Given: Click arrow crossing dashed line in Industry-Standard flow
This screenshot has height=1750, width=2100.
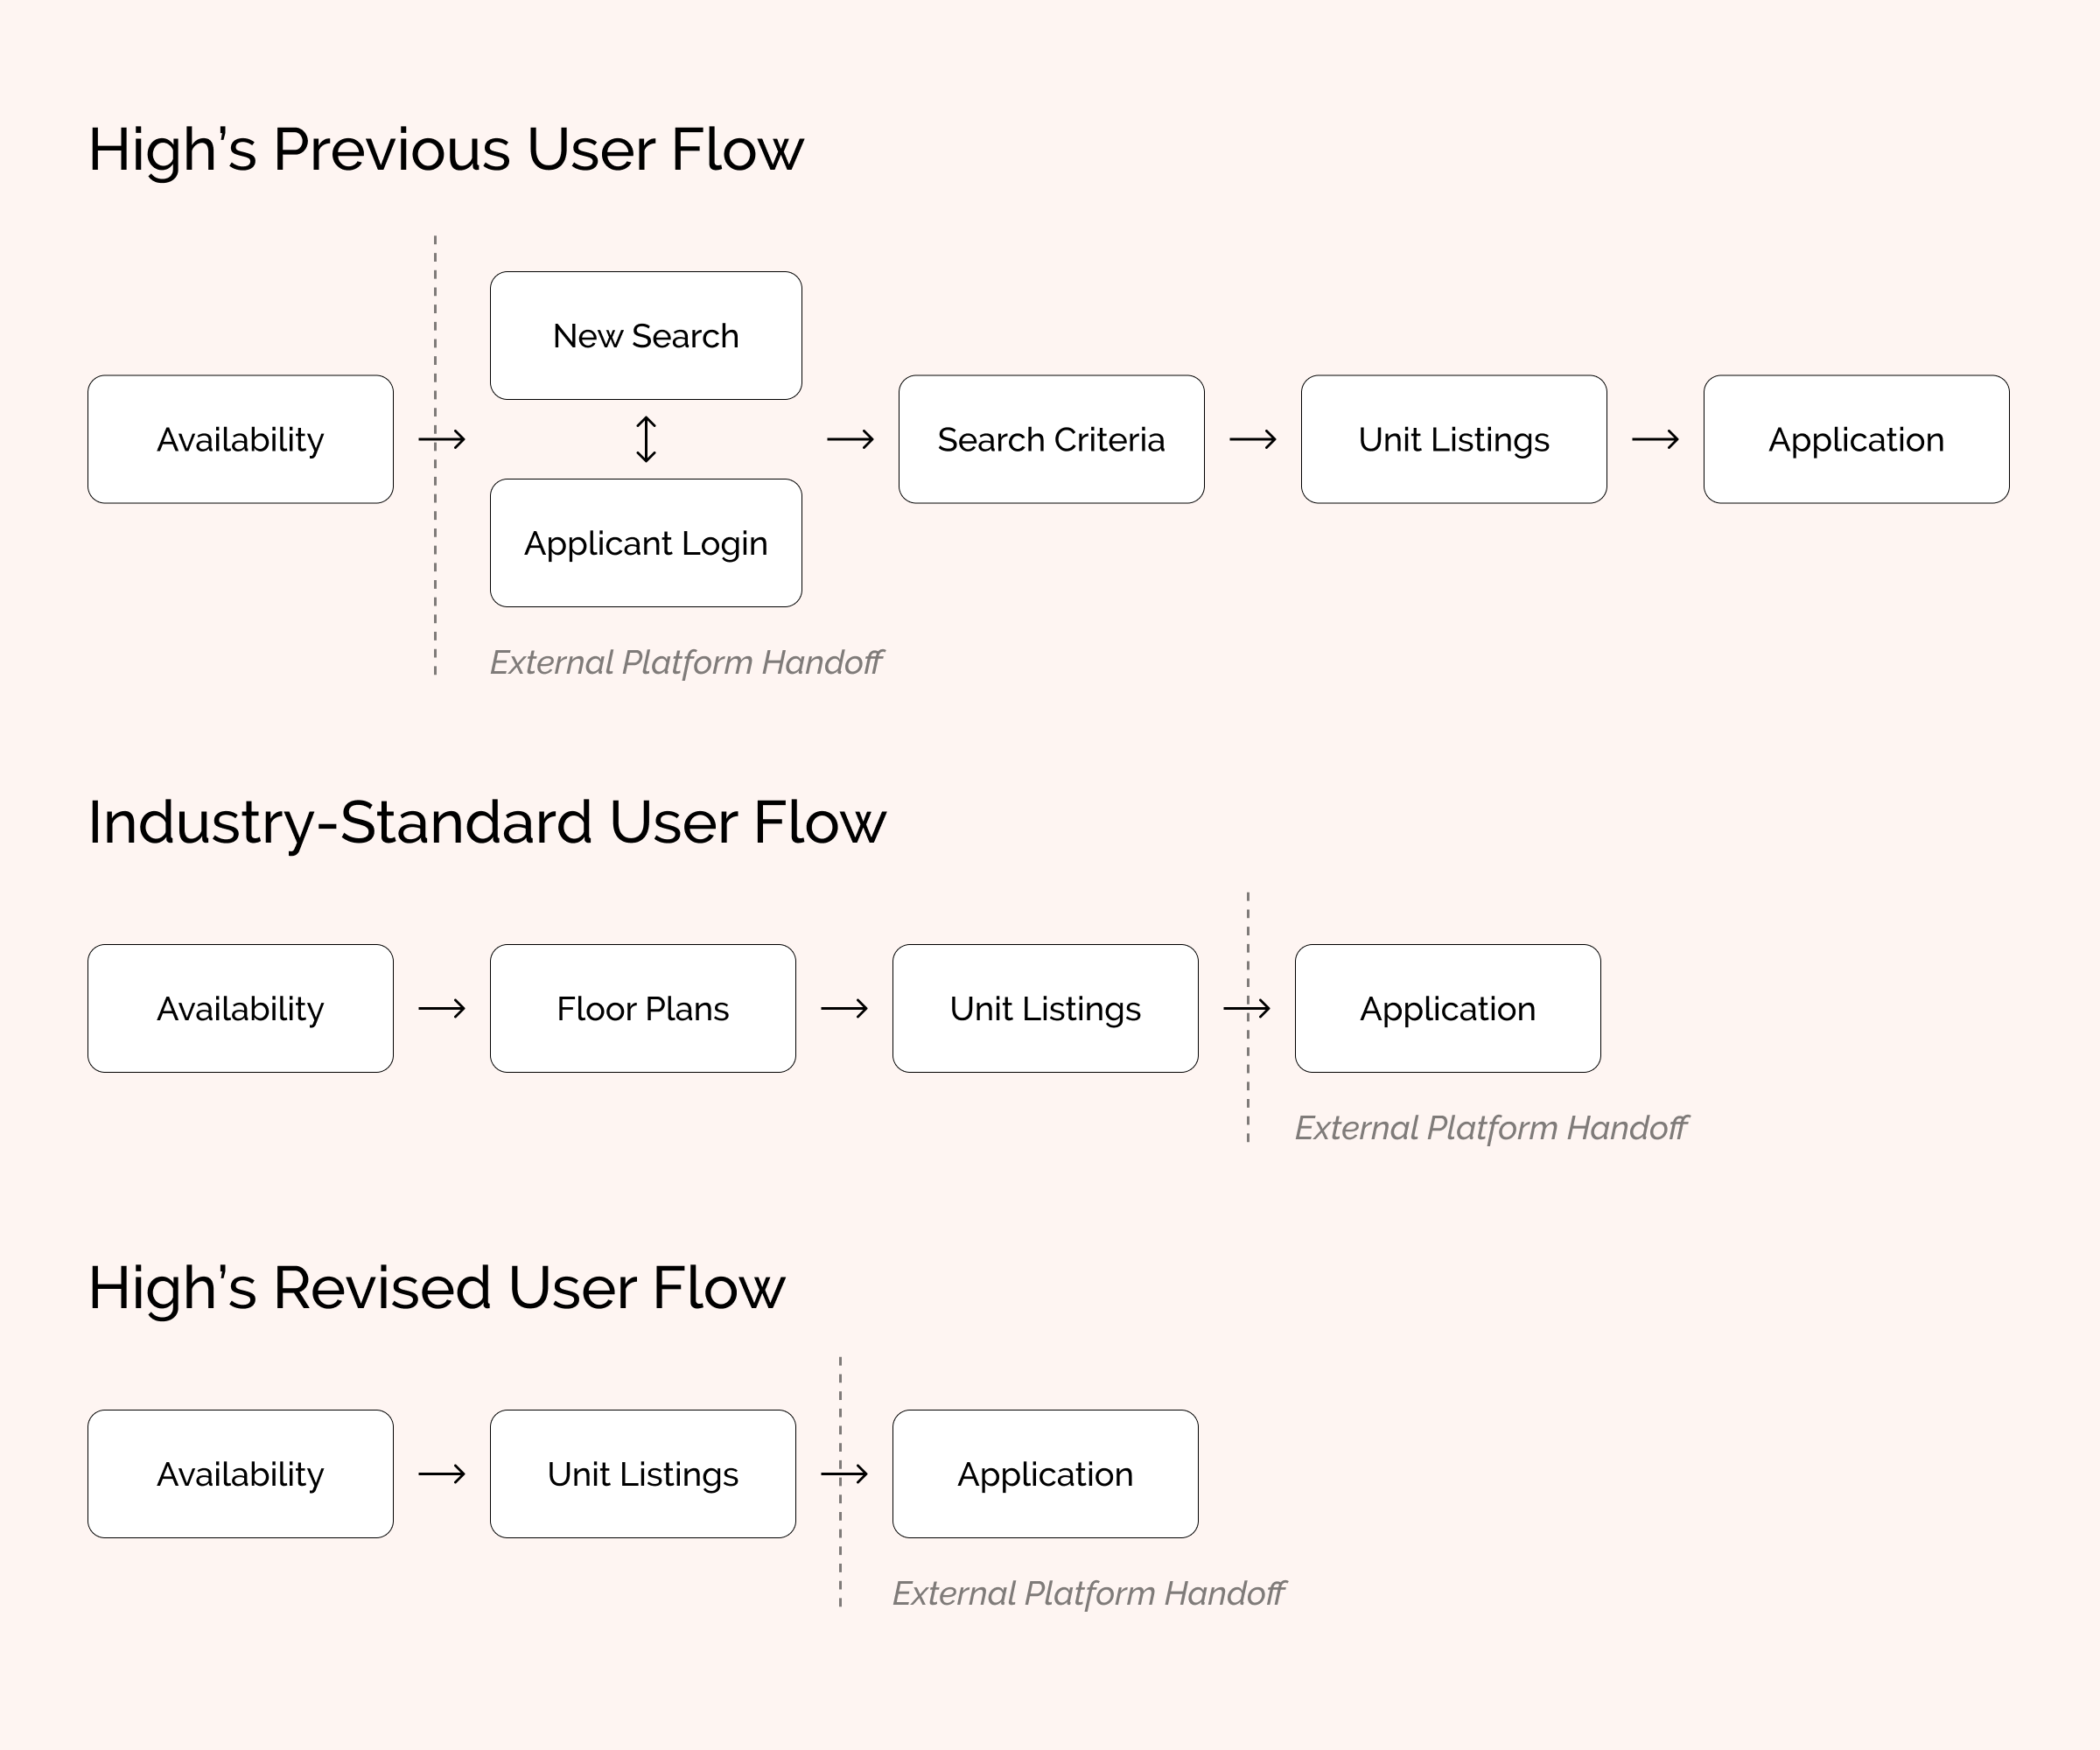Looking at the screenshot, I should (x=1247, y=1008).
